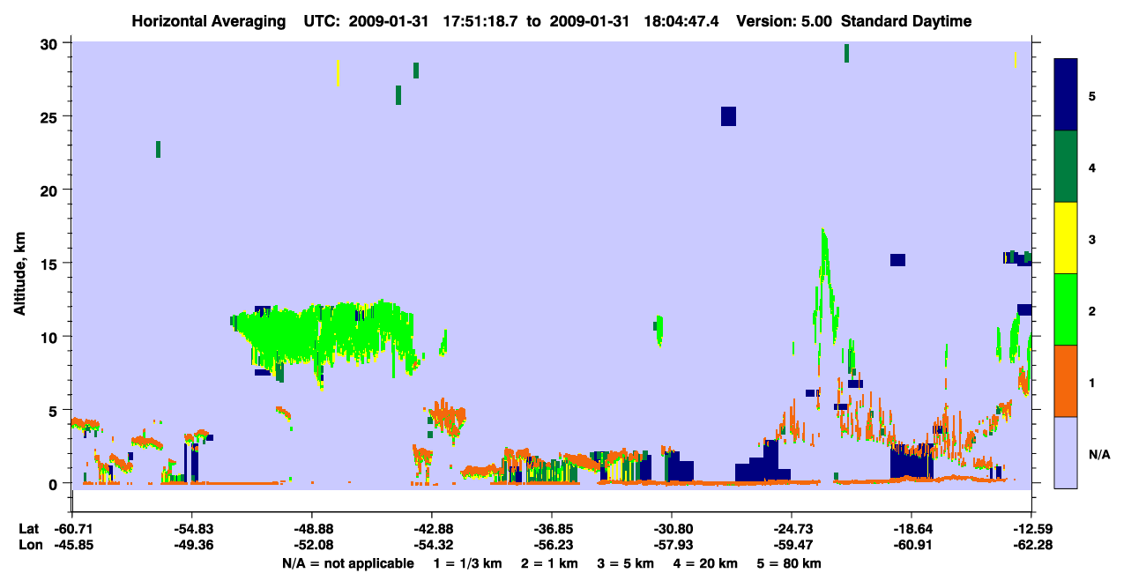The height and width of the screenshot is (588, 1146).
Task: Click the altitude tick label 25
Action: tap(51, 116)
